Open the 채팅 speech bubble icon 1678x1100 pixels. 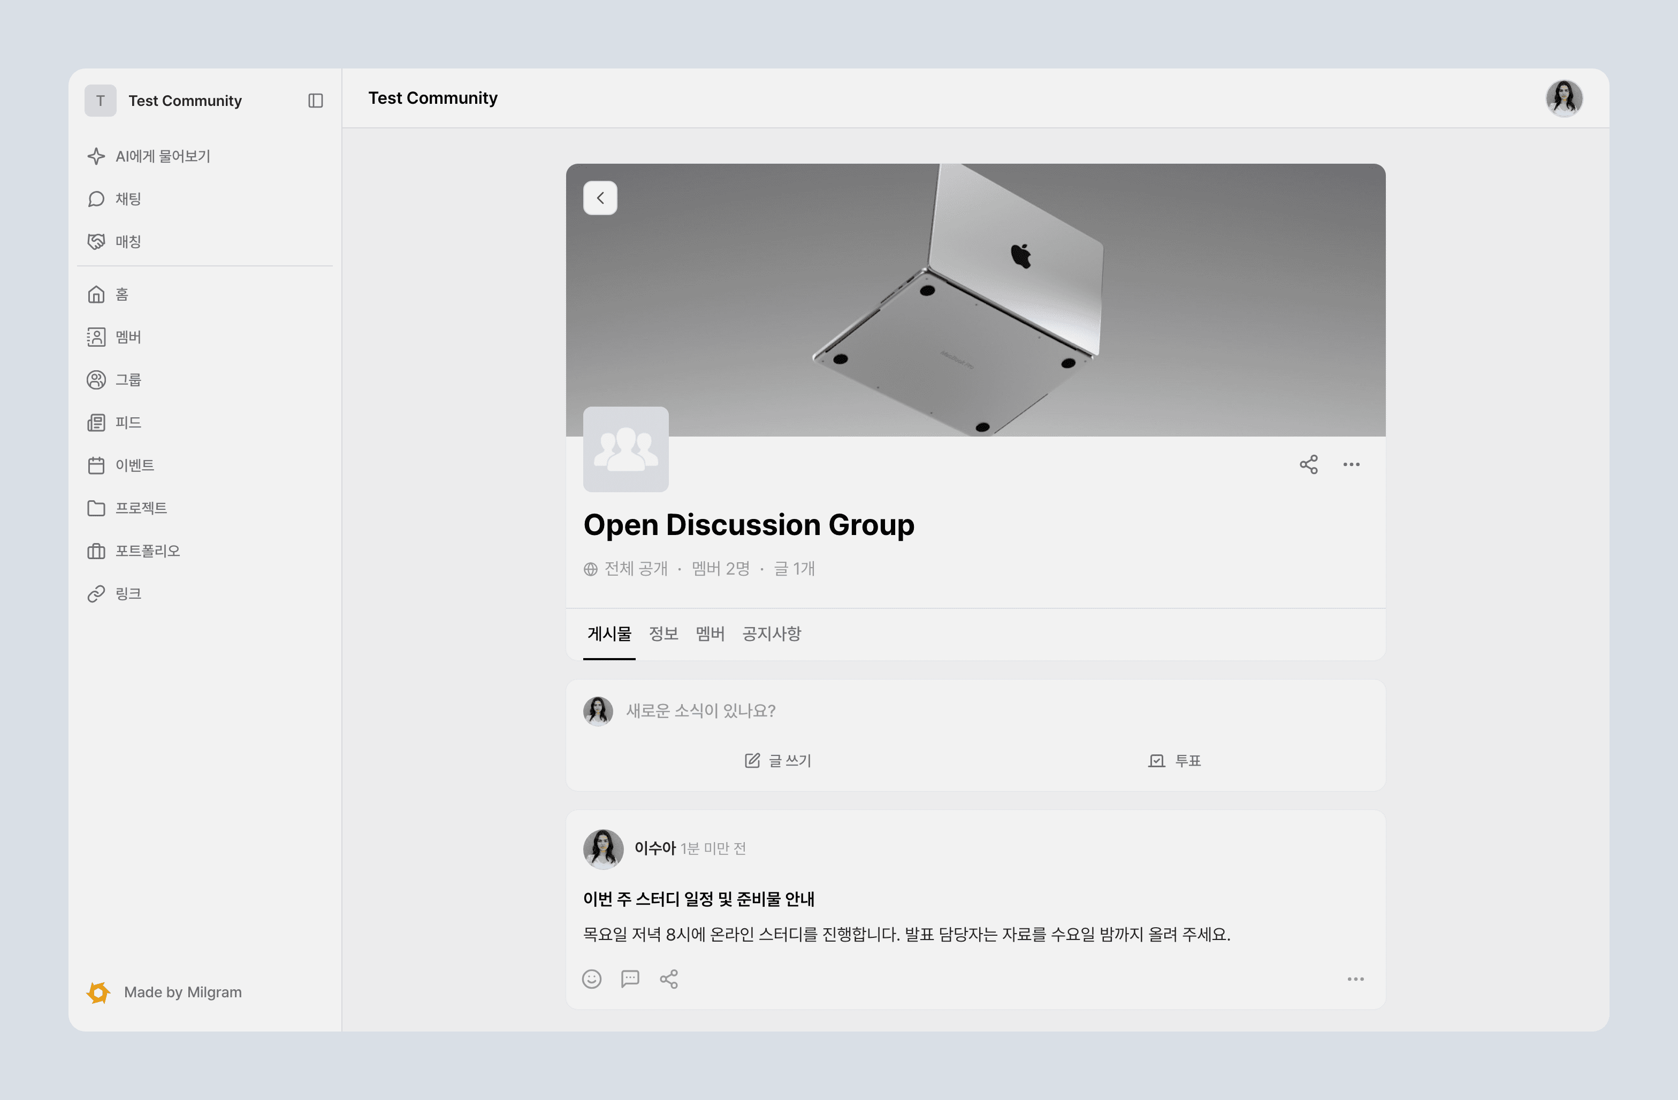96,199
